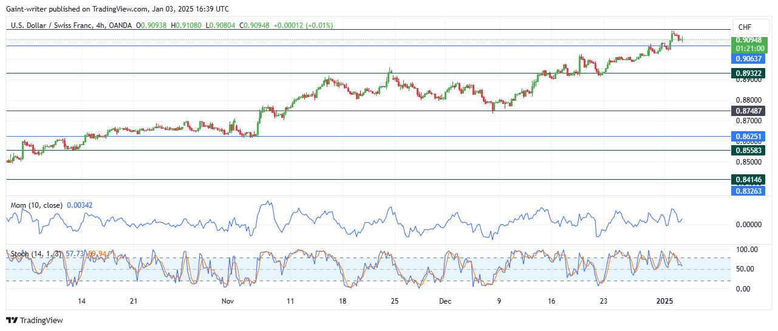Select the dark green 0.89322 level tag
Image resolution: width=778 pixels, height=331 pixels.
coord(749,73)
